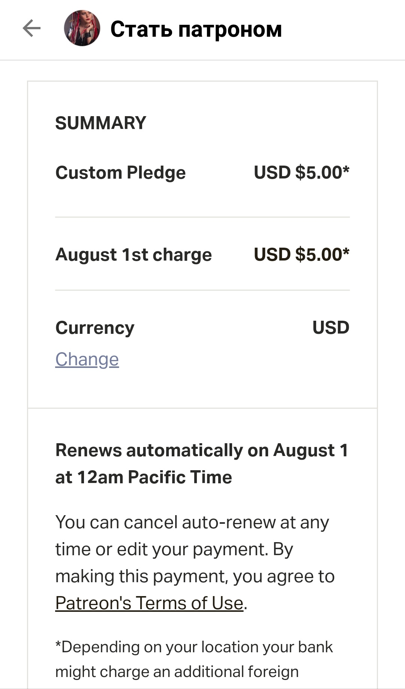Select the Custom Pledge label
Screen dimensions: 405x689
120,173
